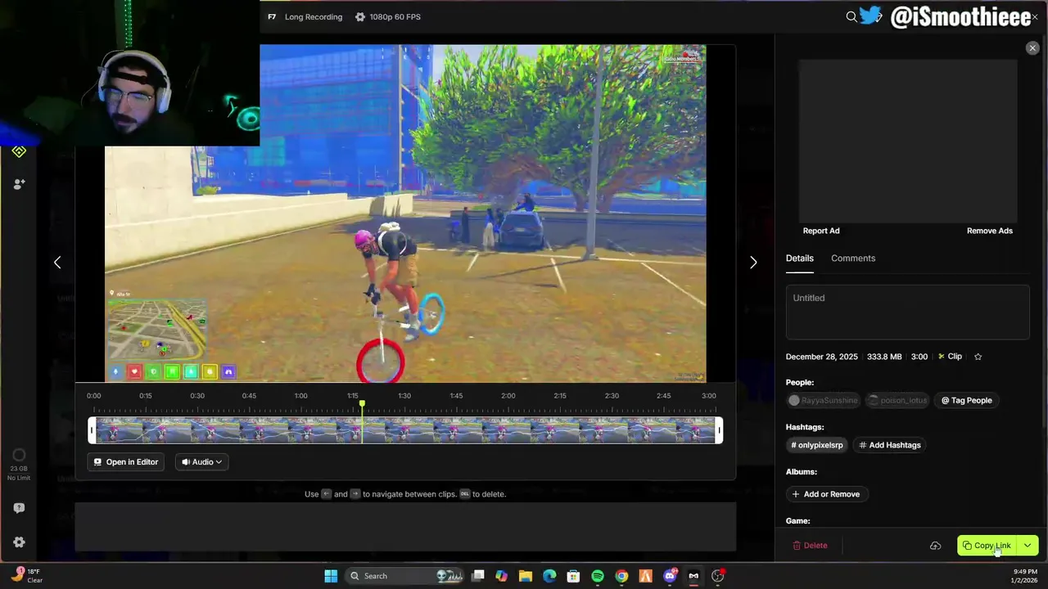The image size is (1048, 589).
Task: Open the add friends sidebar icon
Action: pos(19,184)
